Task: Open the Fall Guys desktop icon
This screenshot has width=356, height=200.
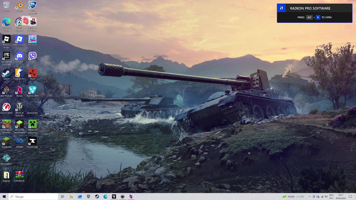Action: (33, 41)
